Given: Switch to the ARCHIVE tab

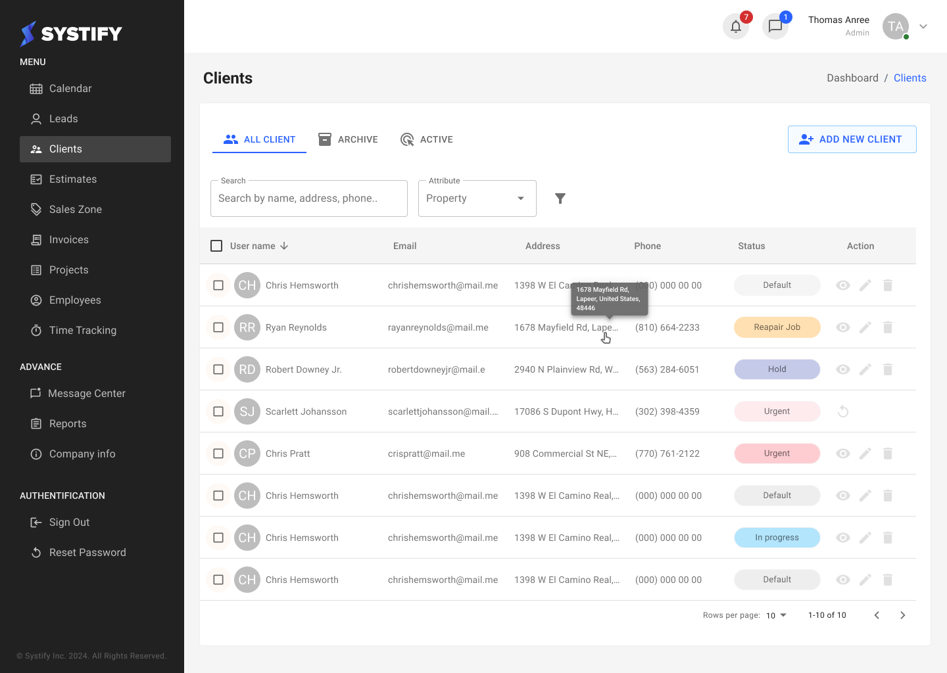Looking at the screenshot, I should tap(348, 139).
